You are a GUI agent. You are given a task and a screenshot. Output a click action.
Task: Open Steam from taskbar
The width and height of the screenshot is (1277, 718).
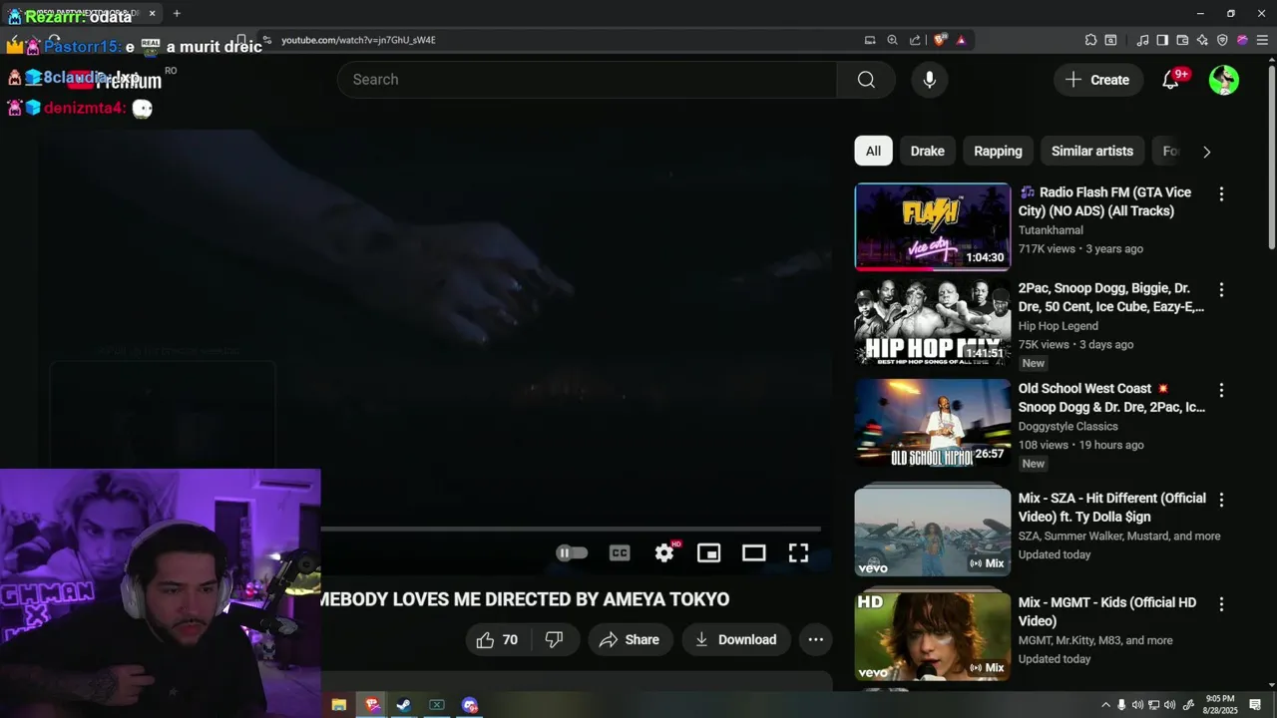[x=403, y=705]
